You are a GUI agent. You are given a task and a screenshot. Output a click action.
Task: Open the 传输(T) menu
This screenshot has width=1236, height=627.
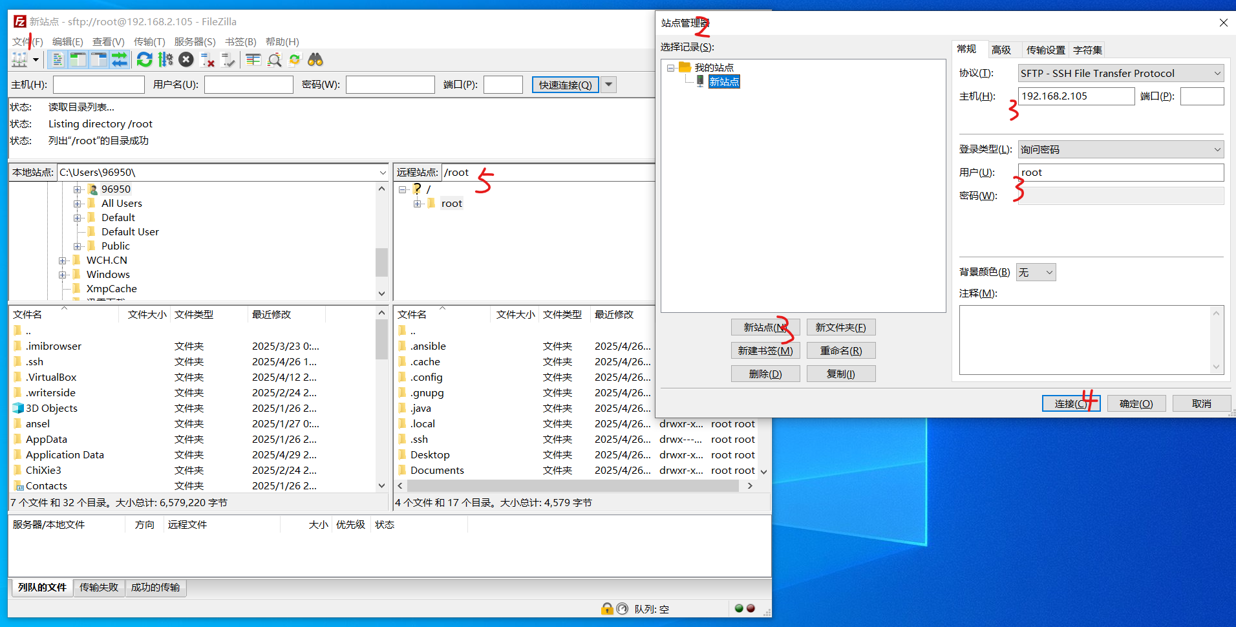pos(149,41)
